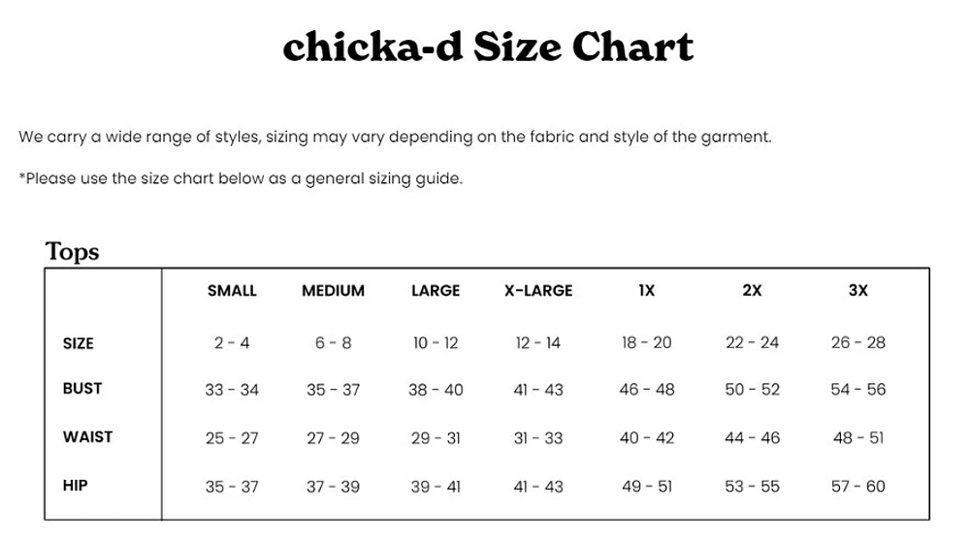Select the 3X hip value 57 - 60
The width and height of the screenshot is (970, 541).
click(858, 487)
